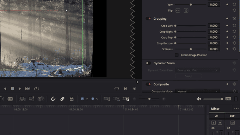This screenshot has width=240, height=135.
Task: Click the Custom Zoom icon
Action: pos(126,99)
